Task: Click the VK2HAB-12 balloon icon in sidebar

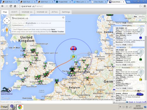Action: point(141,55)
